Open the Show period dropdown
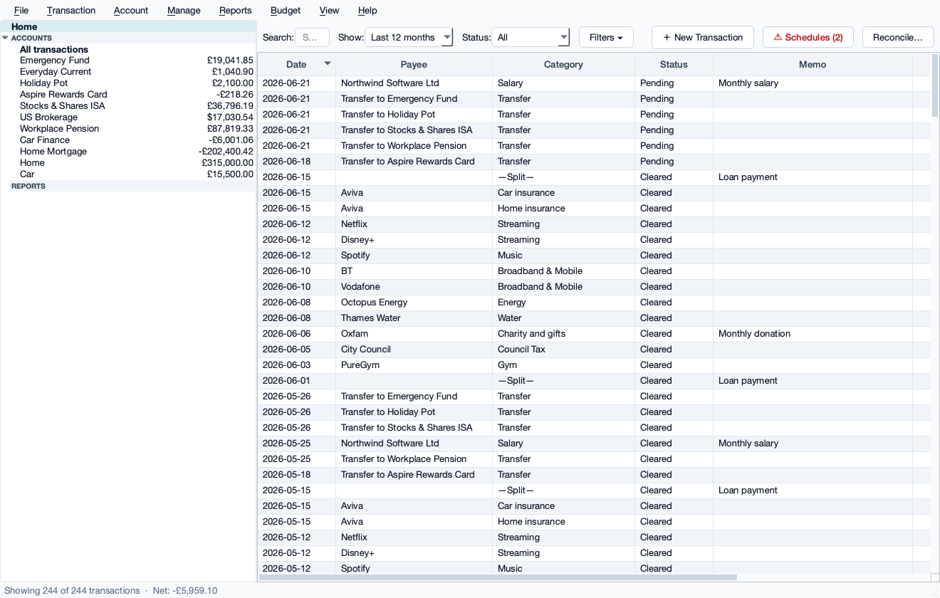This screenshot has width=940, height=598. pos(409,38)
